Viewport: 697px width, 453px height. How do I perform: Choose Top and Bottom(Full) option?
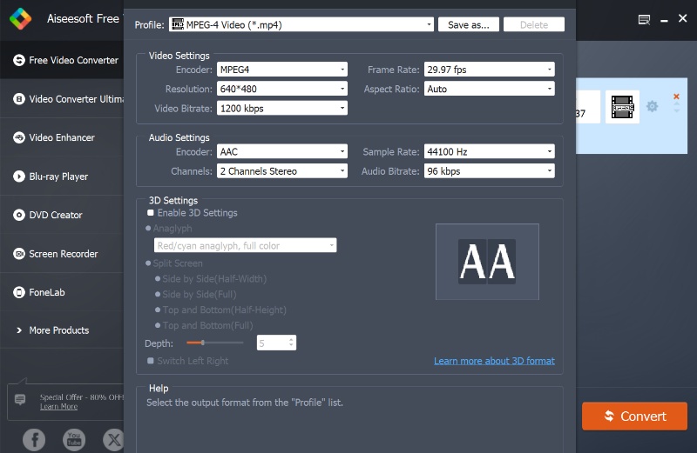click(158, 325)
